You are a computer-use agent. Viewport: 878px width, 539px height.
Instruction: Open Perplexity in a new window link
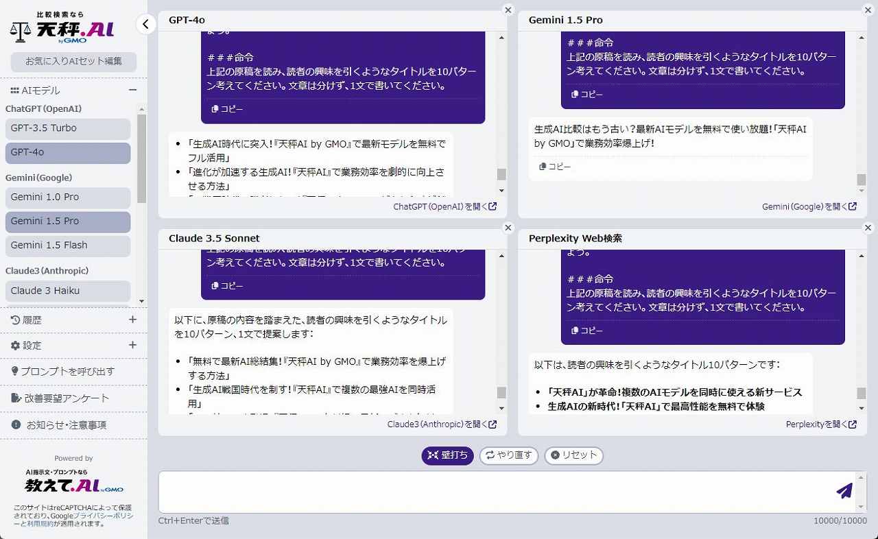pyautogui.click(x=820, y=424)
